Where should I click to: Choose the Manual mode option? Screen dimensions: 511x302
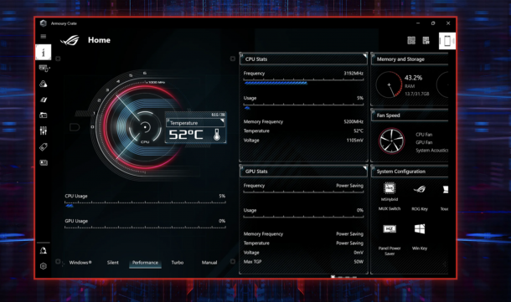tap(209, 263)
